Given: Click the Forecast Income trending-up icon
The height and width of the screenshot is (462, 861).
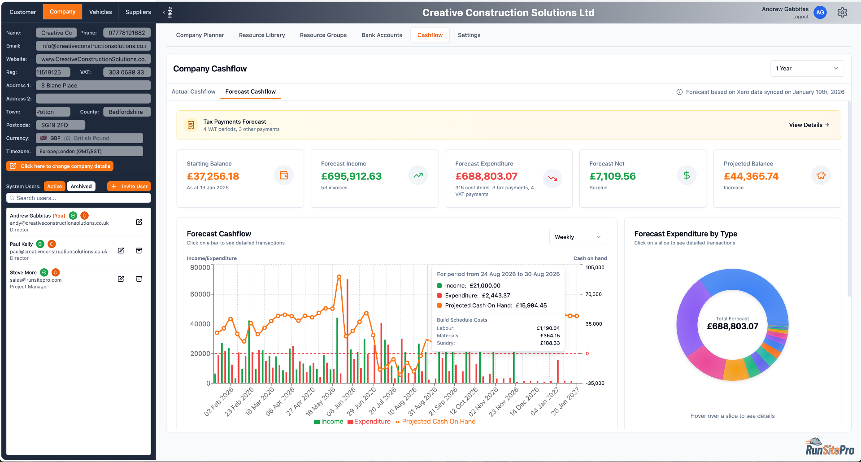Looking at the screenshot, I should [x=418, y=175].
